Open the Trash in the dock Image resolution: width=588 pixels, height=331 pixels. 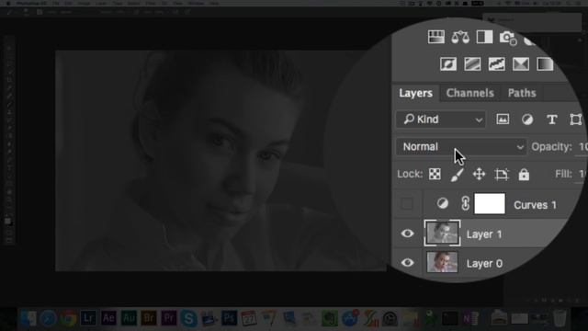(x=560, y=318)
